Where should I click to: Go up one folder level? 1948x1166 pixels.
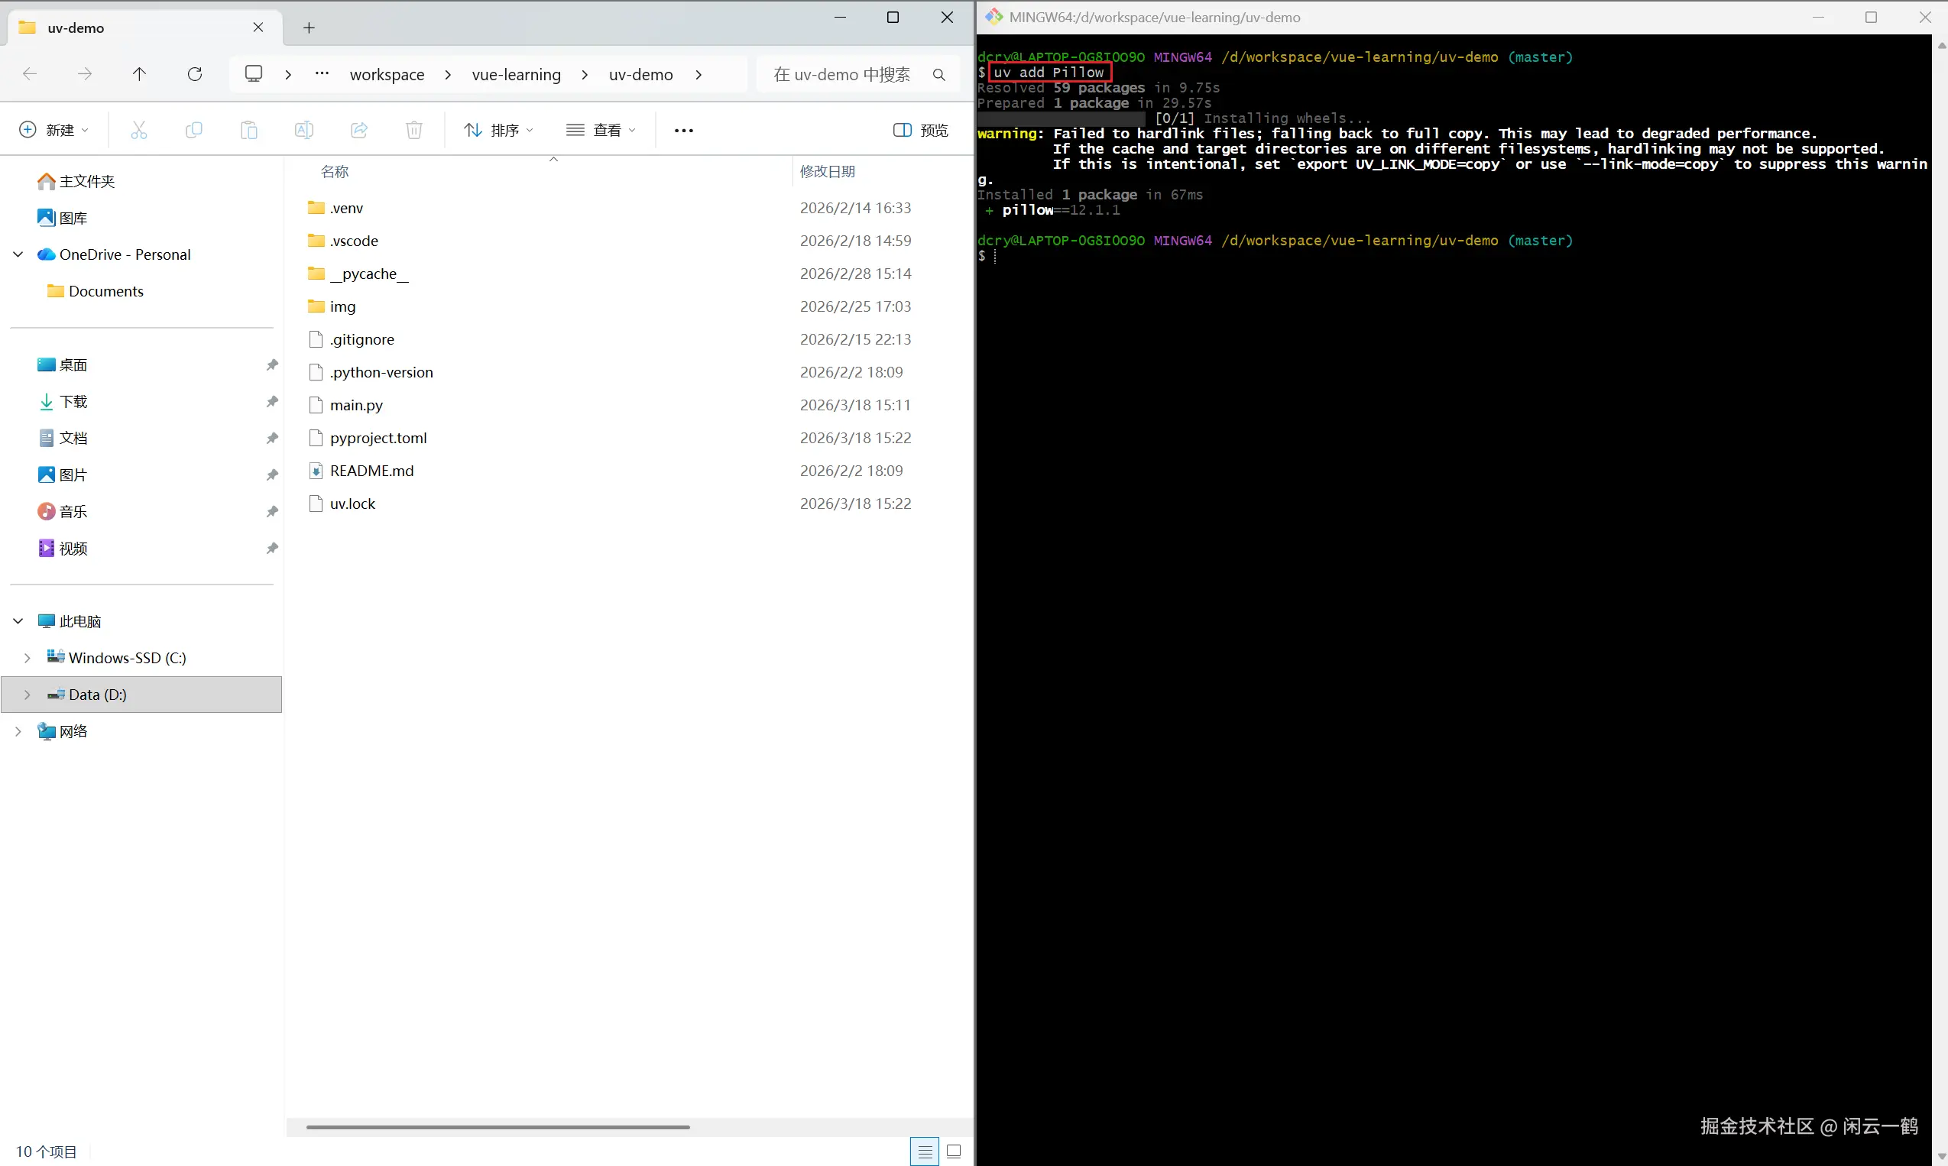pyautogui.click(x=139, y=74)
